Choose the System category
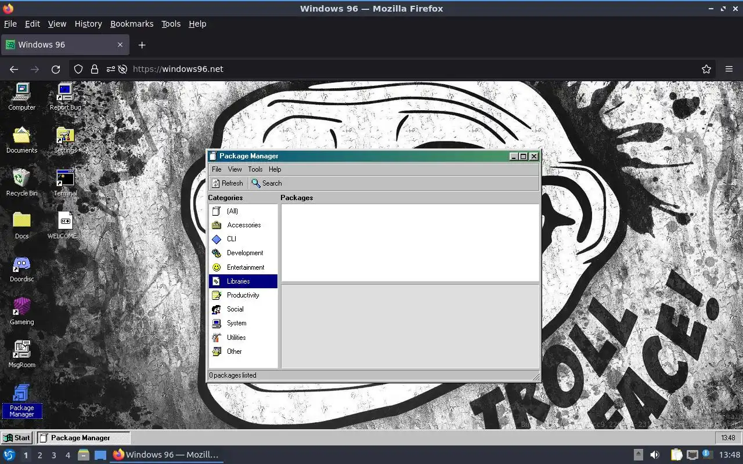Image resolution: width=743 pixels, height=464 pixels. [243, 323]
